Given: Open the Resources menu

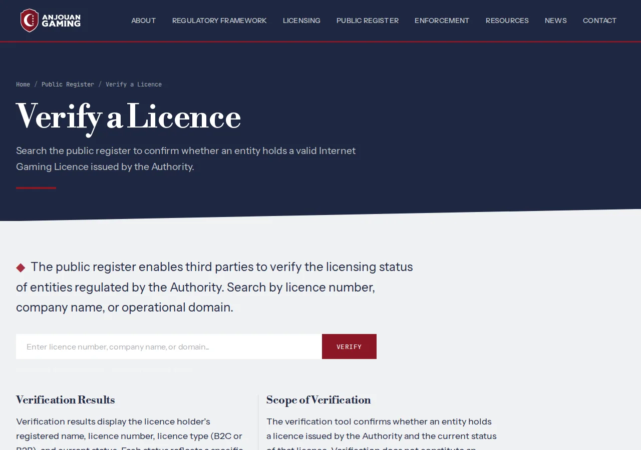Looking at the screenshot, I should (507, 20).
